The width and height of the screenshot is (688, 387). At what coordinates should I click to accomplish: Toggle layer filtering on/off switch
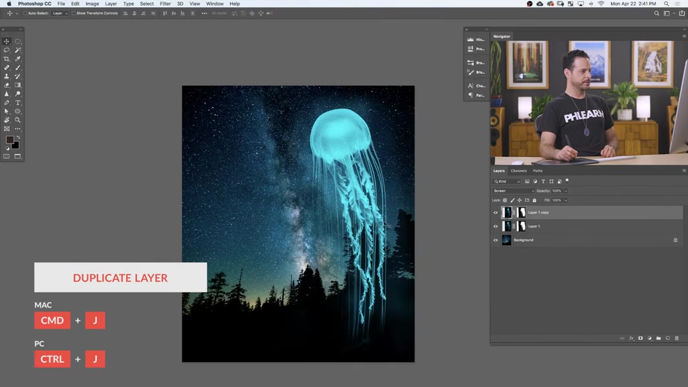point(567,180)
